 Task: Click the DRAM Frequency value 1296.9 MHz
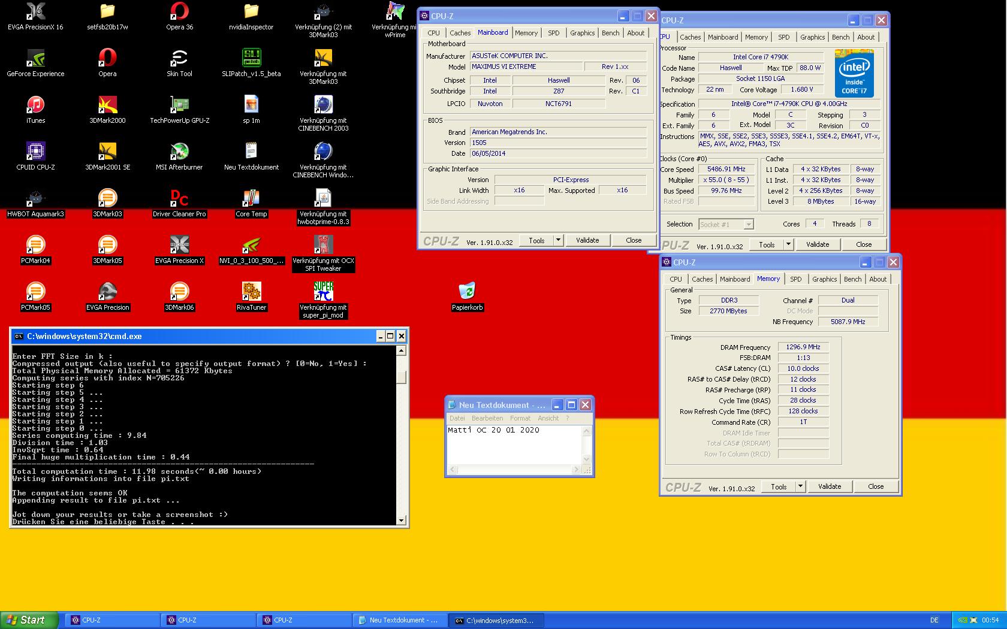(x=803, y=347)
